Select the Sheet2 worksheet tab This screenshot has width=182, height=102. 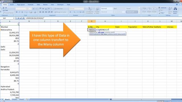click(x=15, y=99)
